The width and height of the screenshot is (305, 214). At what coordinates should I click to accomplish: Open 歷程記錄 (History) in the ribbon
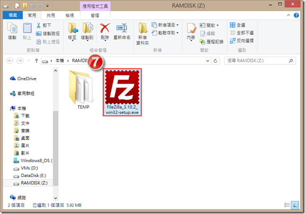pos(211,42)
